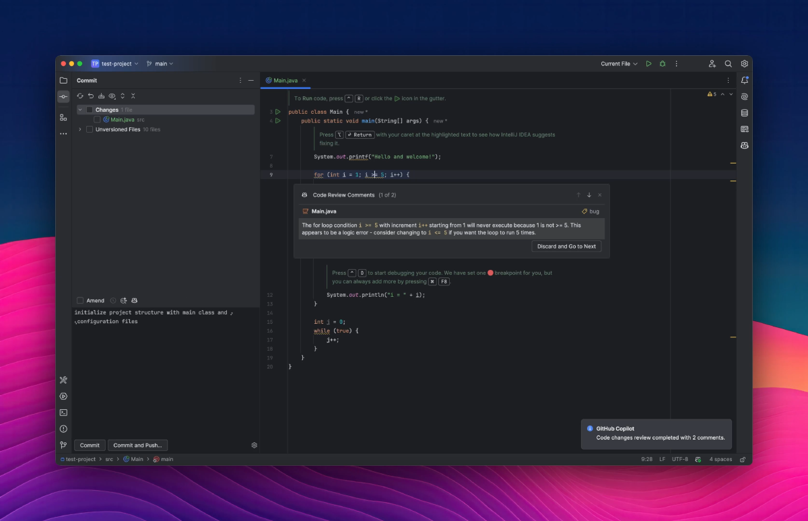Open the Database tool window
Image resolution: width=808 pixels, height=521 pixels.
tap(744, 113)
